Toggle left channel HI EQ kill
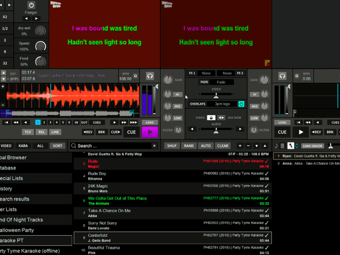Screen dimensions: 340x255 pyautogui.click(x=177, y=94)
